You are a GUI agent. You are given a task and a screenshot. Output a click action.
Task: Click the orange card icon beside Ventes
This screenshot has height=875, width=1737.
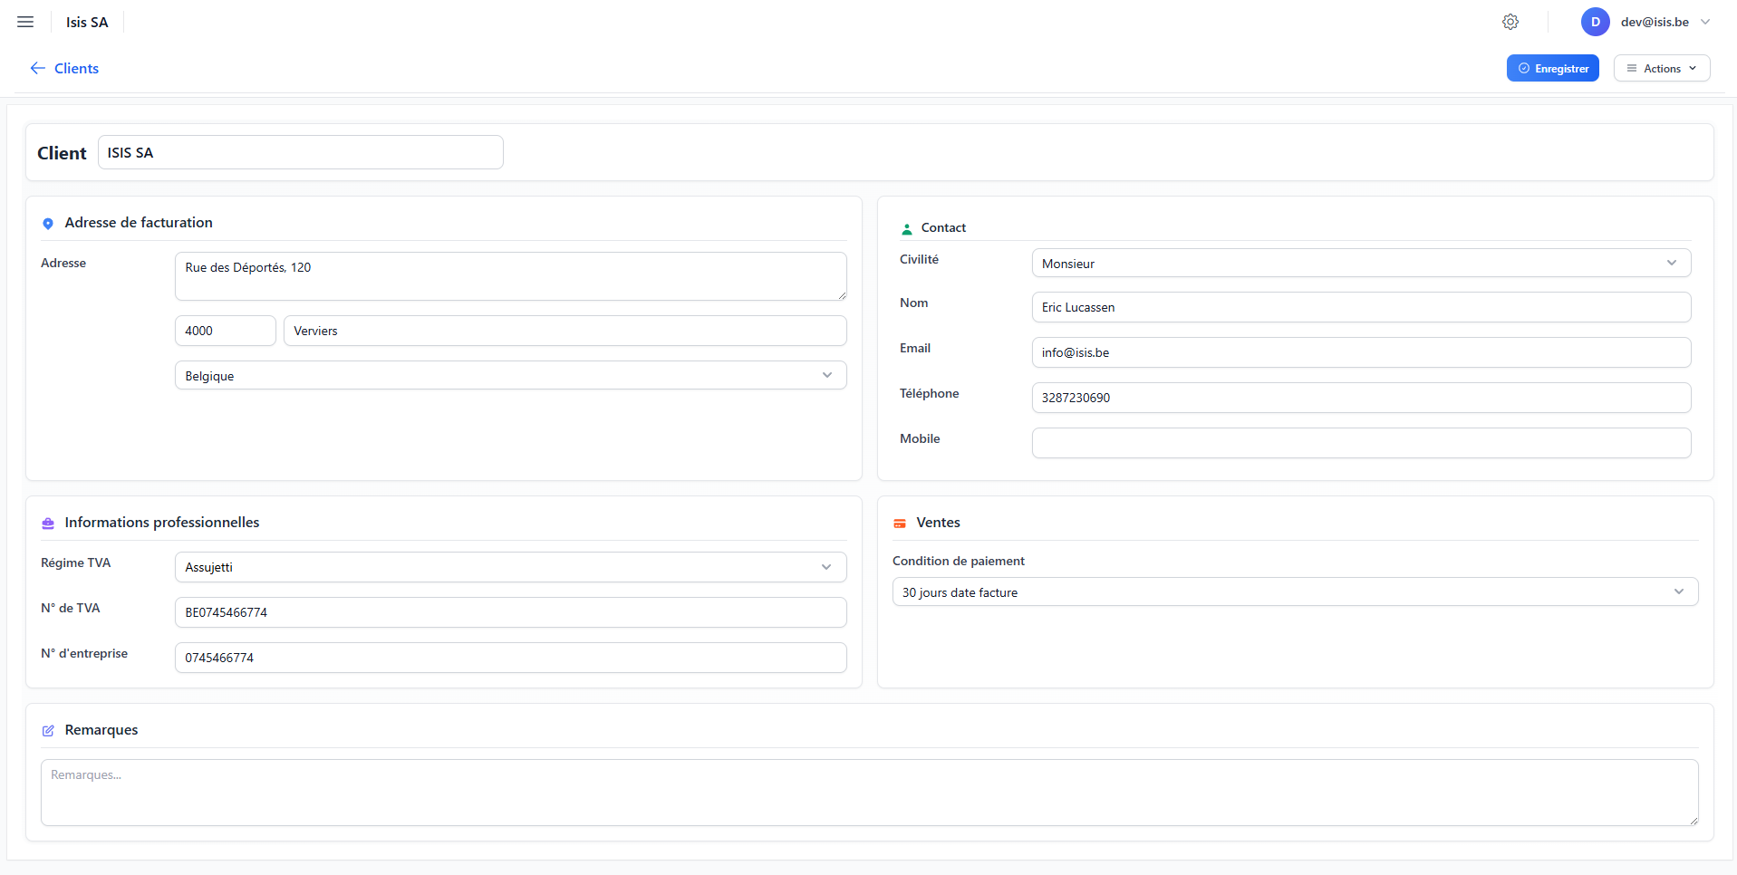click(900, 524)
